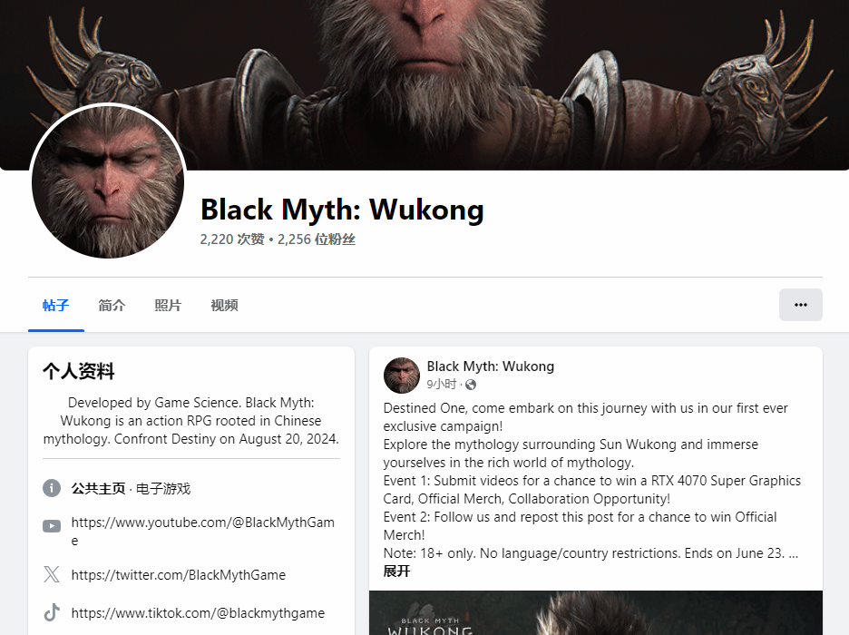Click the info circle icon beside 公共主页
Viewport: 849px width, 635px height.
tap(52, 488)
